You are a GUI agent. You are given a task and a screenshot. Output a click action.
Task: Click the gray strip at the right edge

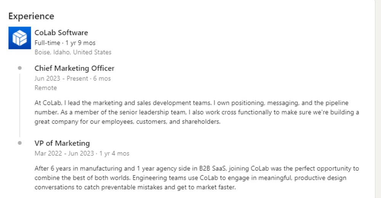(378, 99)
